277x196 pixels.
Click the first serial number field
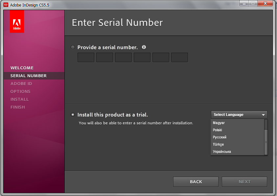pyautogui.click(x=86, y=57)
